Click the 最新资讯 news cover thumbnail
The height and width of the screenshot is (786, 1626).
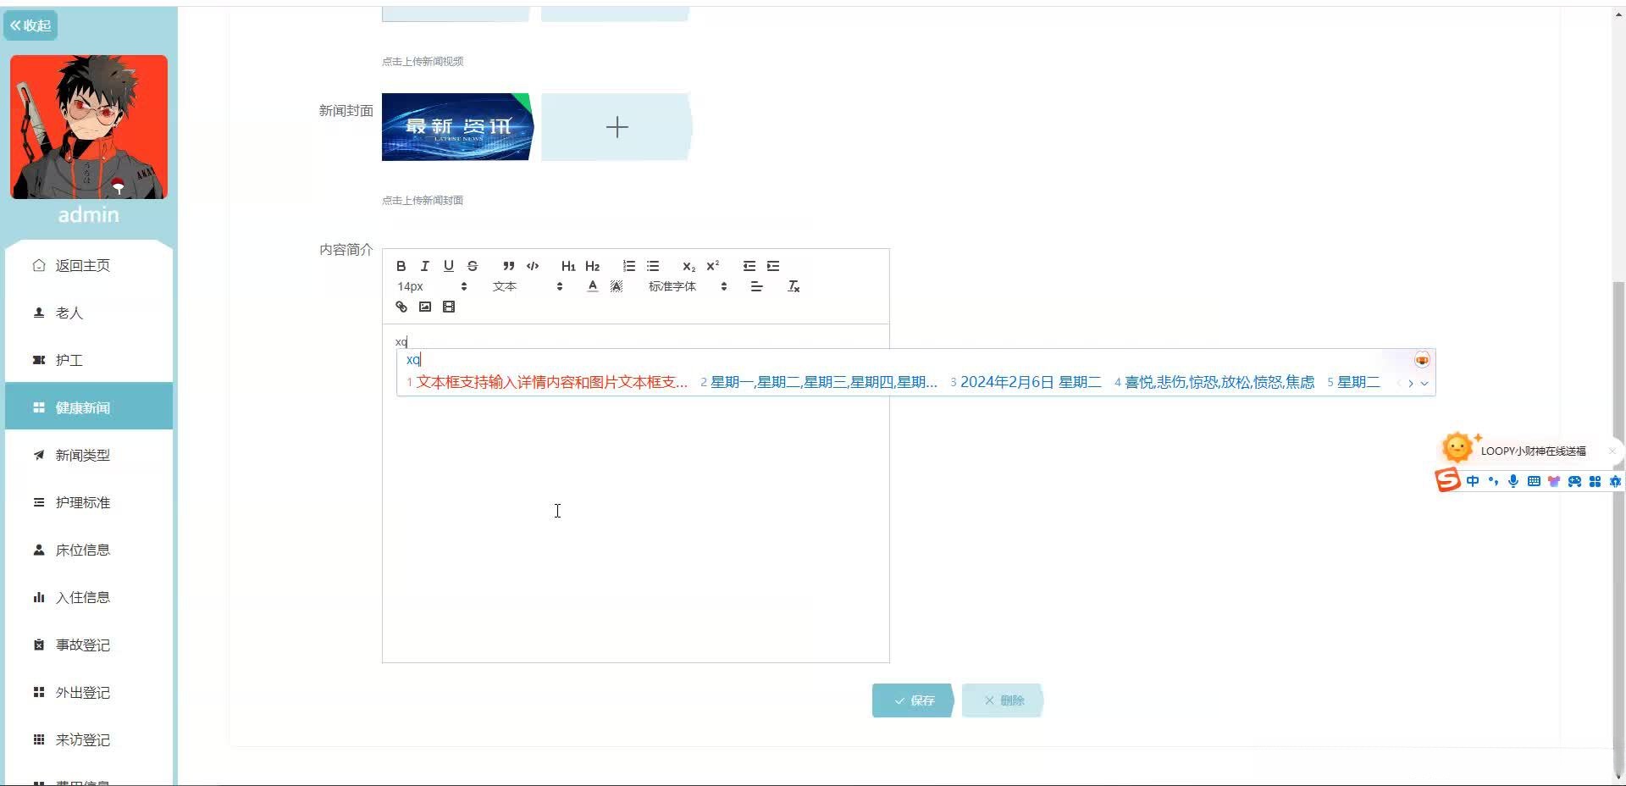pos(458,127)
